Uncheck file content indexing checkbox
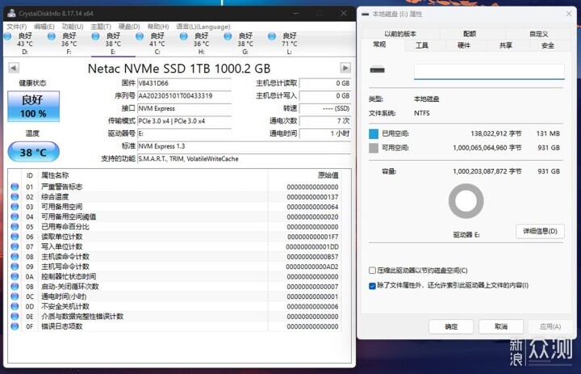This screenshot has height=374, width=581. [x=372, y=286]
